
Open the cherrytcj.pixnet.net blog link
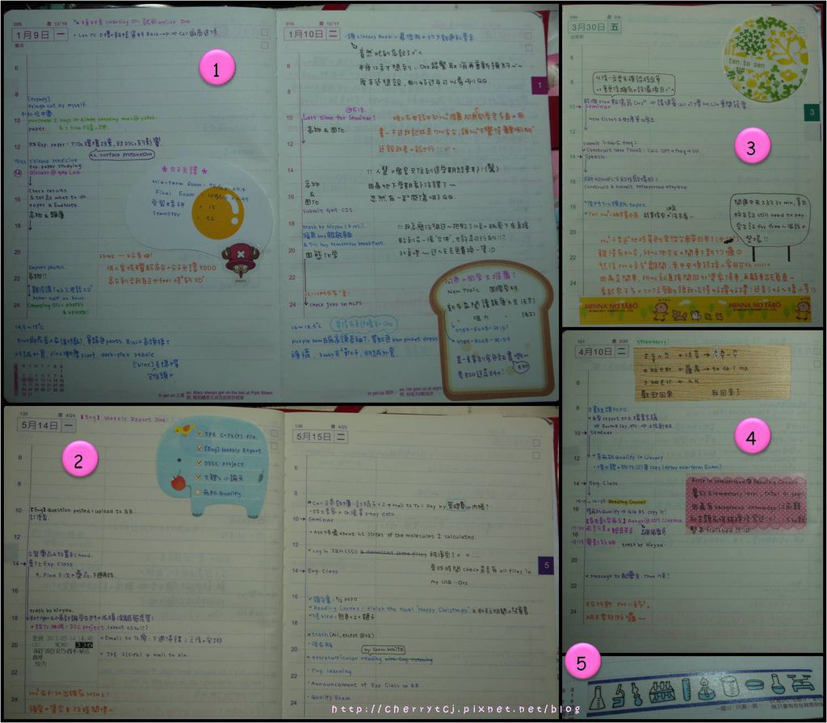coord(455,709)
